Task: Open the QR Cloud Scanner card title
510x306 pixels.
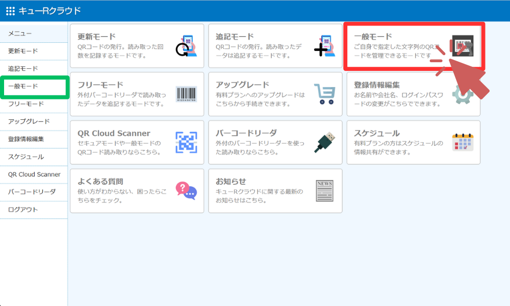Action: click(114, 133)
